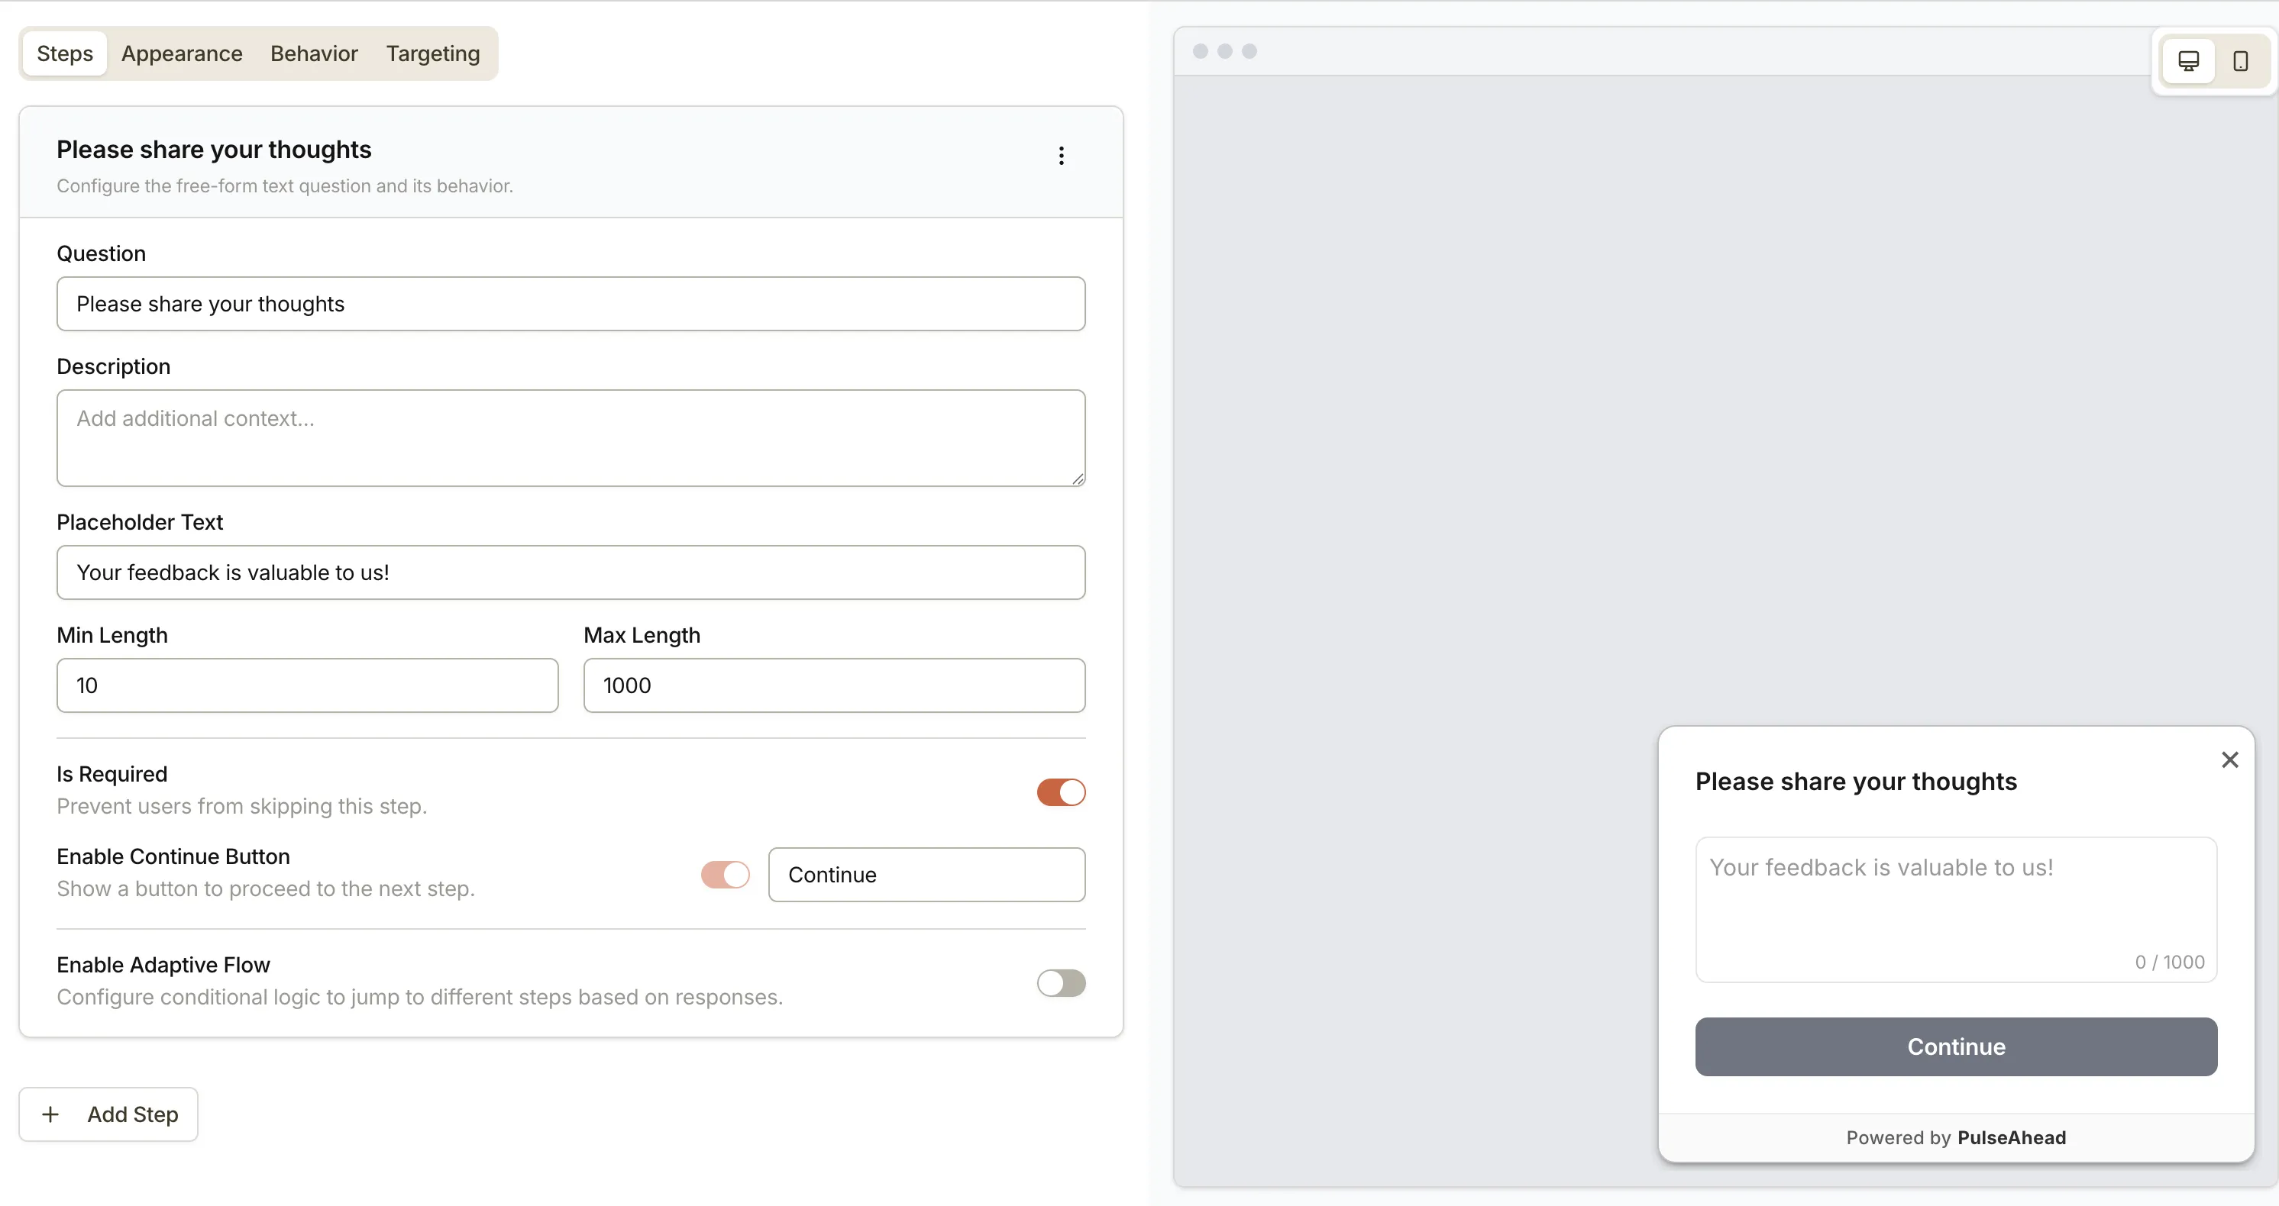Enable the Adaptive Flow toggle

click(x=1061, y=983)
